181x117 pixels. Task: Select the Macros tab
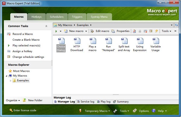pyautogui.click(x=19, y=17)
